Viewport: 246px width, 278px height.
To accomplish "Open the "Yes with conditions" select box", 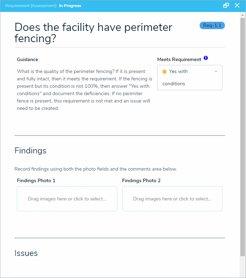I will 189,78.
